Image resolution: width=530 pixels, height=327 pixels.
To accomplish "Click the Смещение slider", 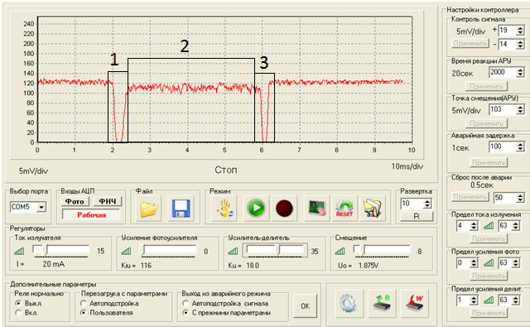I will click(x=382, y=251).
